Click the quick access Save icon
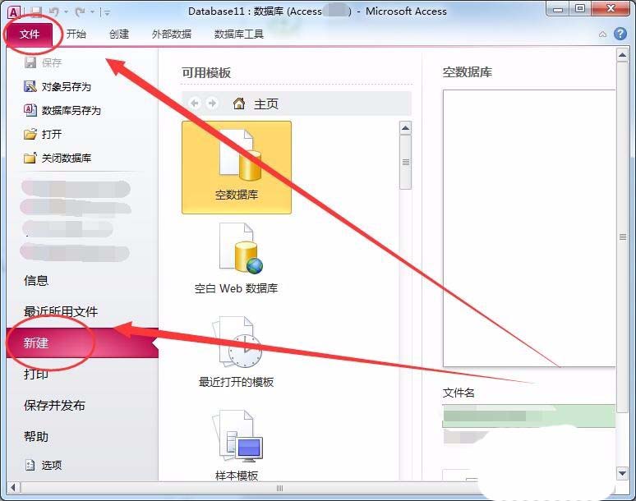This screenshot has width=636, height=501. click(x=36, y=12)
